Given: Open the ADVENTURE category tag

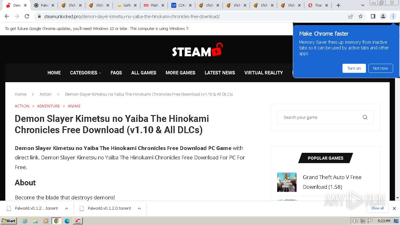Looking at the screenshot, I should click(x=48, y=106).
